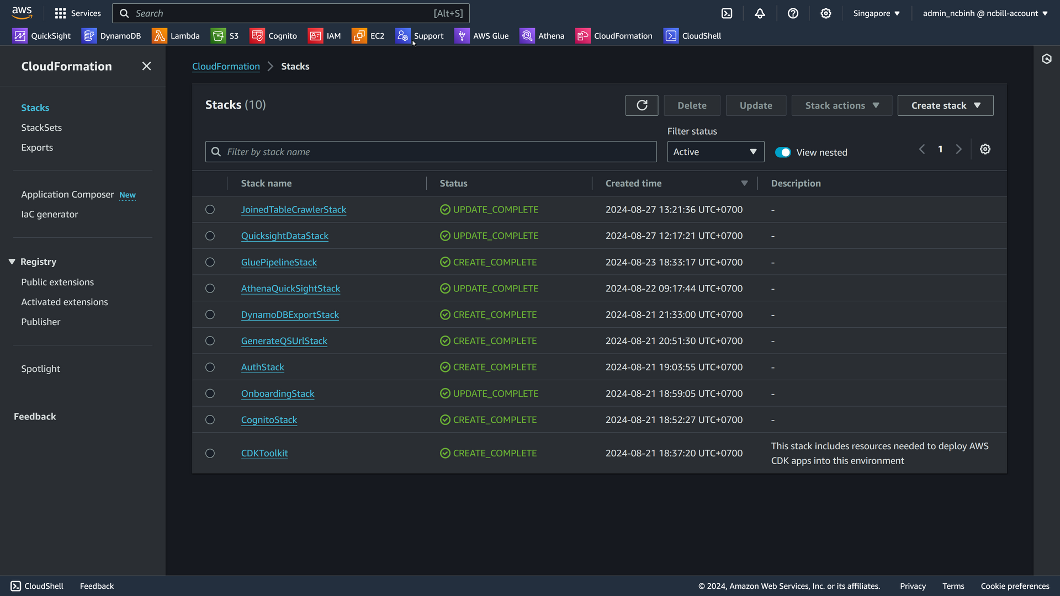Screen dimensions: 1060x596
Task: Open the AWS Glue shortcut icon
Action: click(x=462, y=36)
